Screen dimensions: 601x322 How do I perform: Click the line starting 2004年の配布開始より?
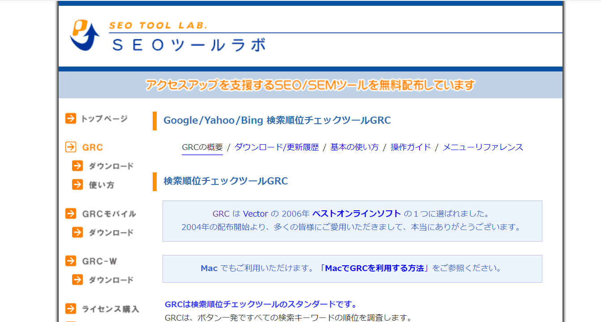click(352, 227)
